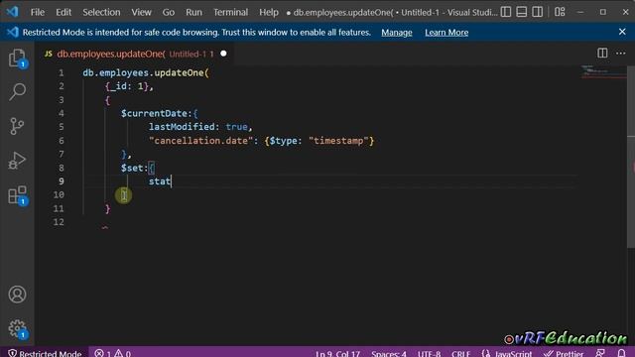Image resolution: width=635 pixels, height=357 pixels.
Task: Click the lastModified property text
Action: click(x=182, y=127)
